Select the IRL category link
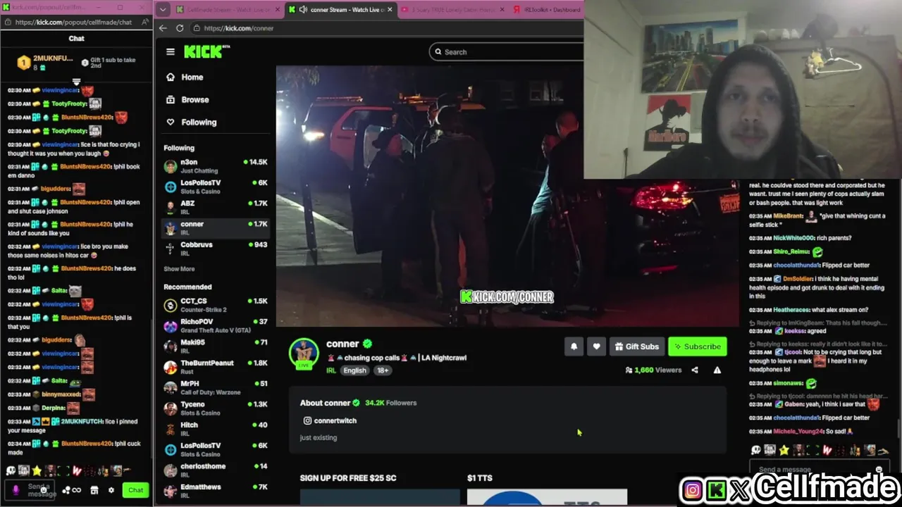 (331, 370)
